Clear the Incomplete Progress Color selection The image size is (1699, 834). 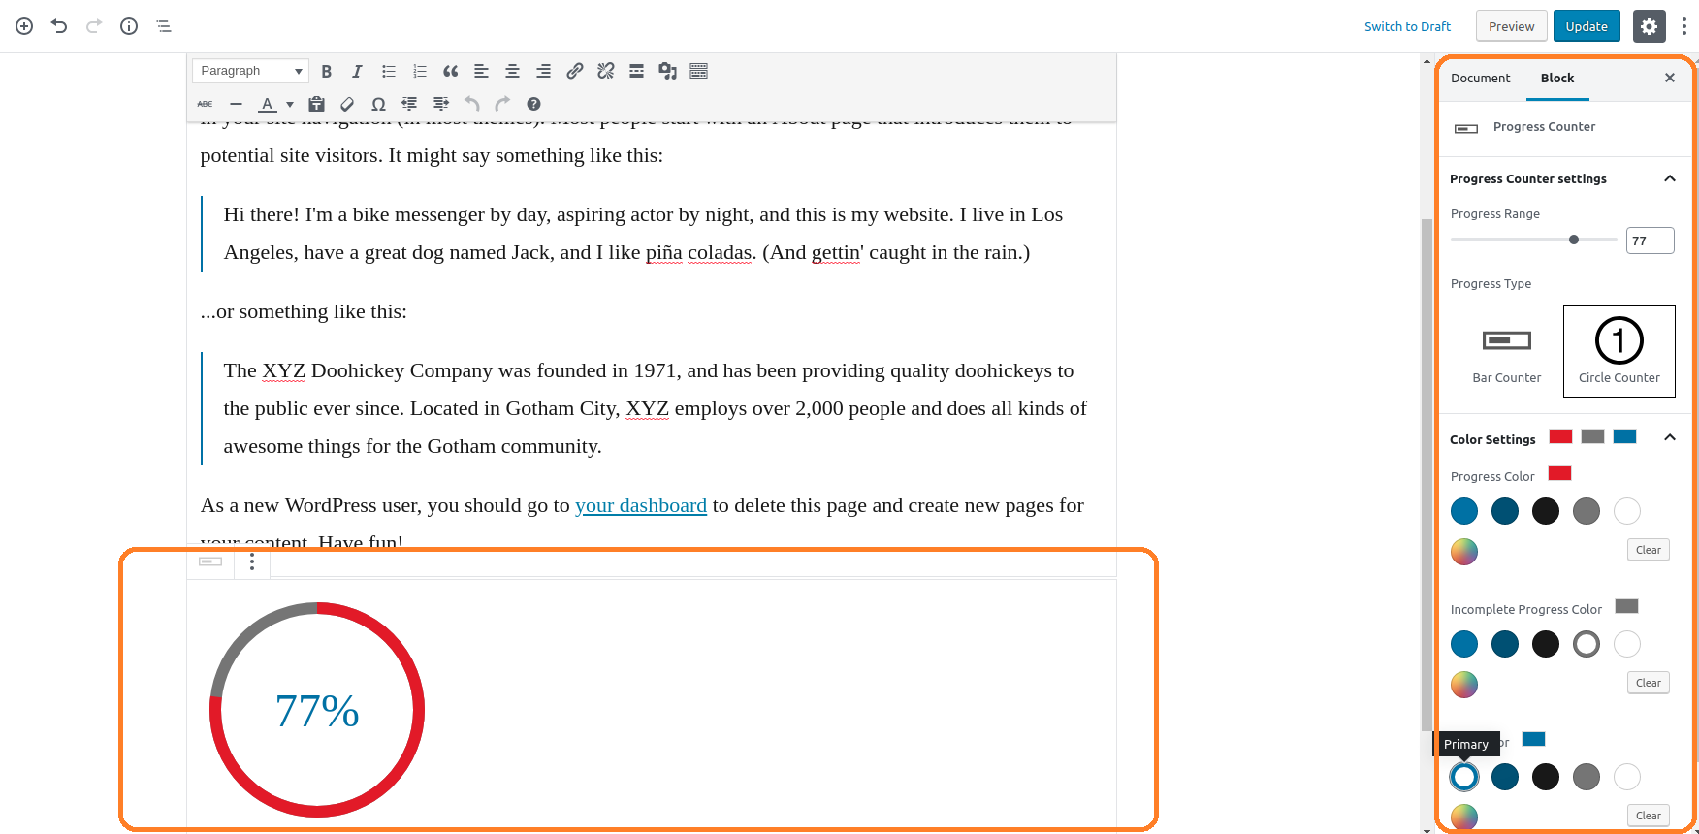pos(1649,683)
